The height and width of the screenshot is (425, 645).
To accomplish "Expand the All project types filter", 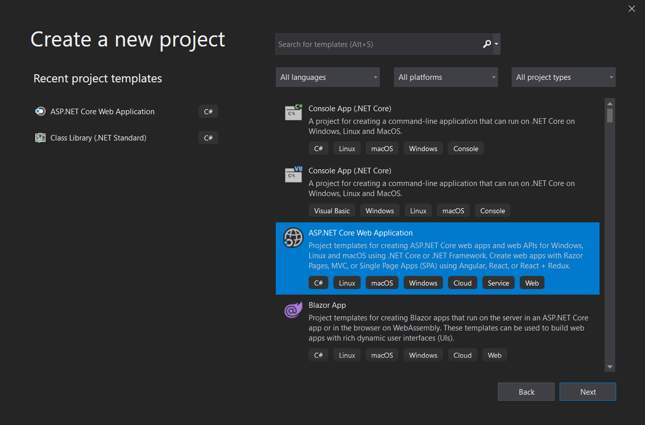I will [563, 77].
